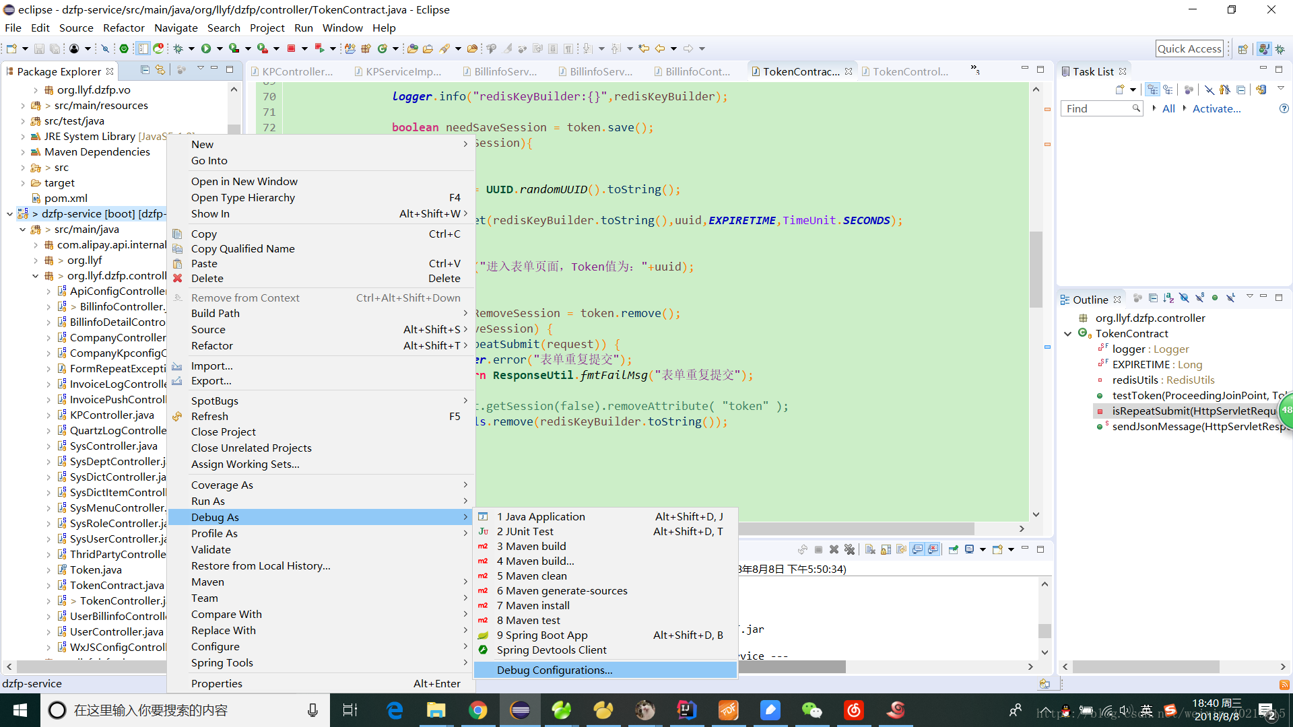Click the Quick Access box
Image resolution: width=1293 pixels, height=727 pixels.
[1189, 48]
